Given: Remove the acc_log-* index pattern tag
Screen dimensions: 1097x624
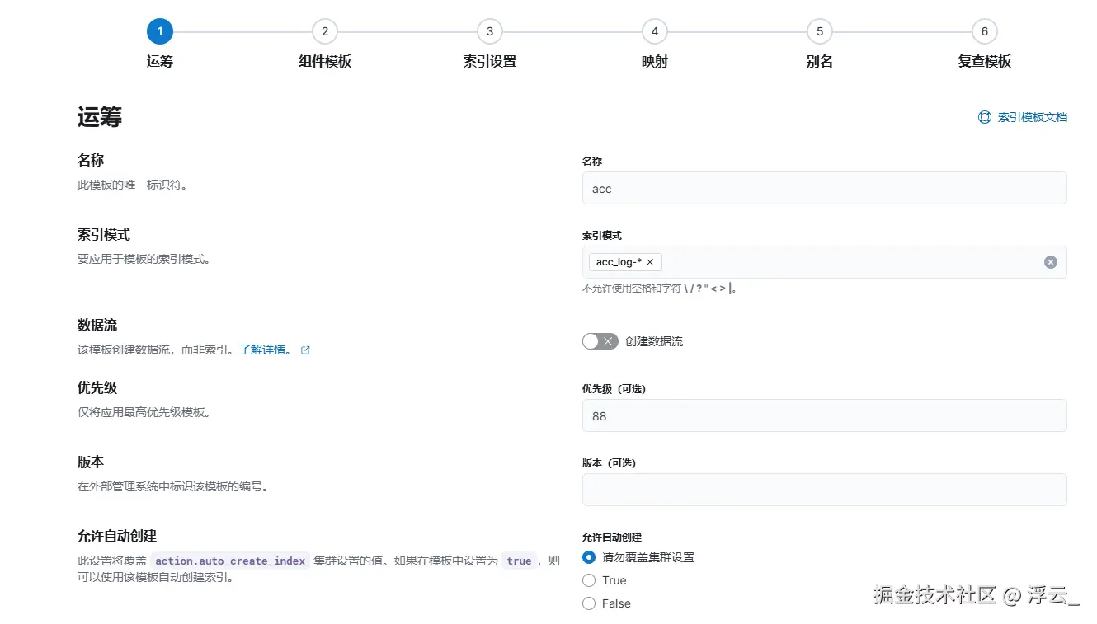Looking at the screenshot, I should tap(649, 261).
